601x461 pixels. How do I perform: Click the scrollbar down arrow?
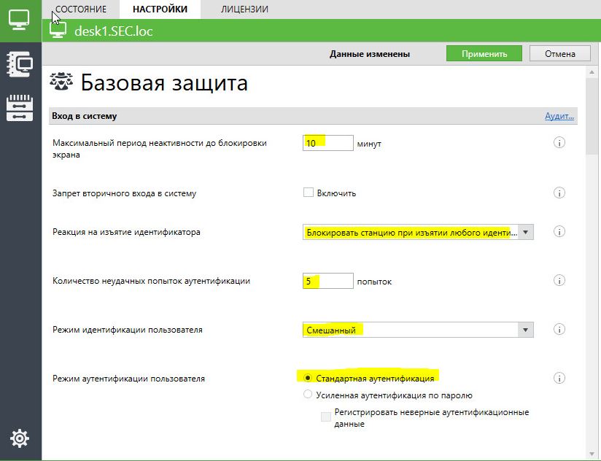point(592,454)
